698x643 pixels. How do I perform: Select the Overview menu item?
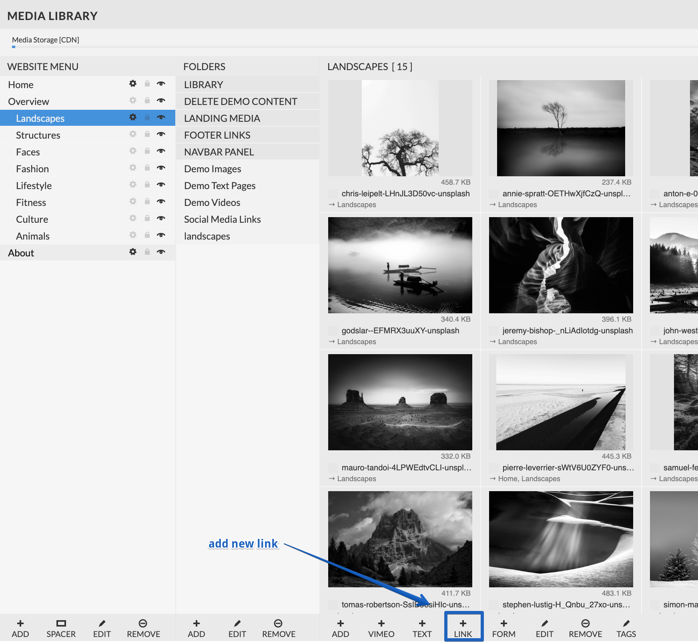coord(88,101)
